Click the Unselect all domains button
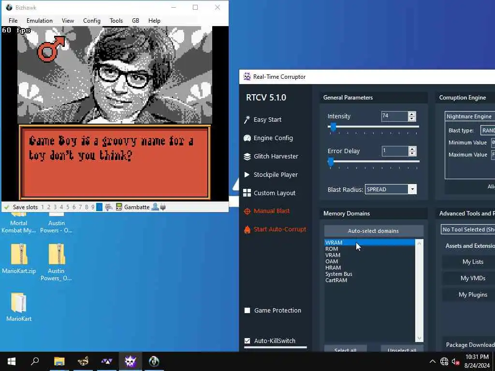495x371 pixels. 402,349
